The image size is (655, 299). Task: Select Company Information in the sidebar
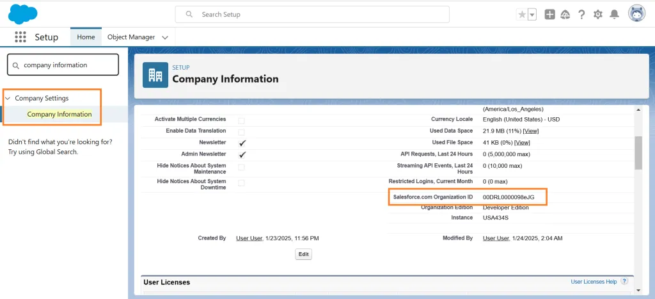coord(59,114)
